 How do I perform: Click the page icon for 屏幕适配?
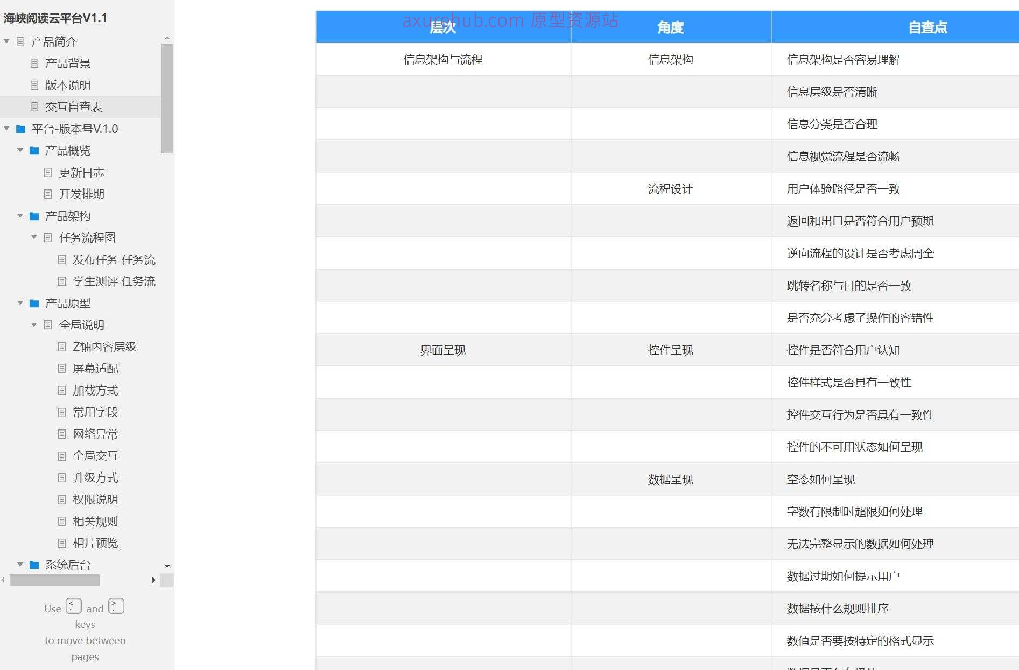(x=61, y=369)
